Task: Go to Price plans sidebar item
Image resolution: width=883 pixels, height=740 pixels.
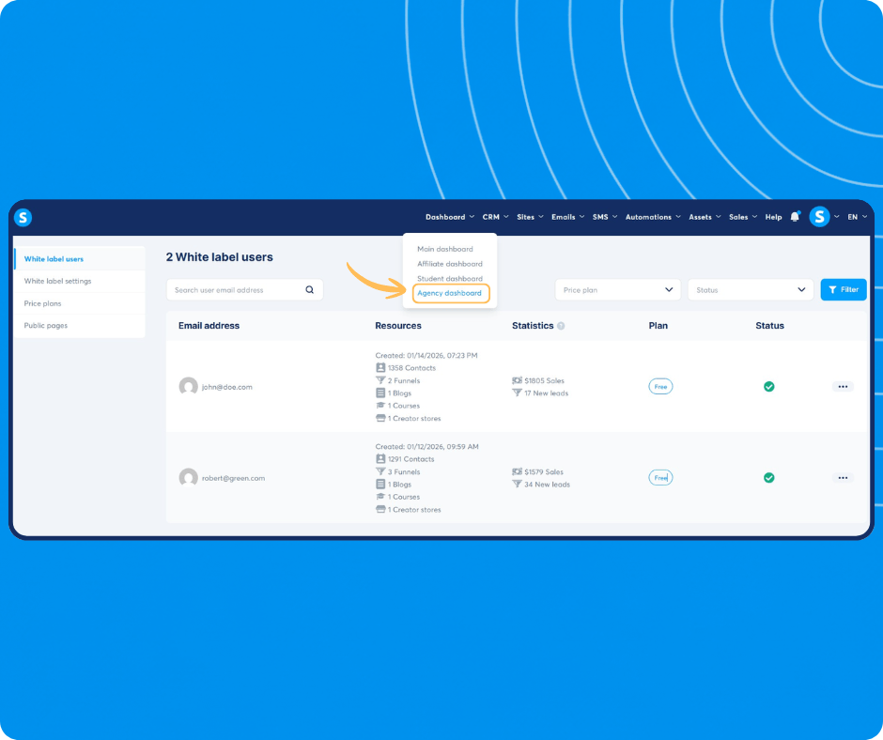Action: (43, 303)
